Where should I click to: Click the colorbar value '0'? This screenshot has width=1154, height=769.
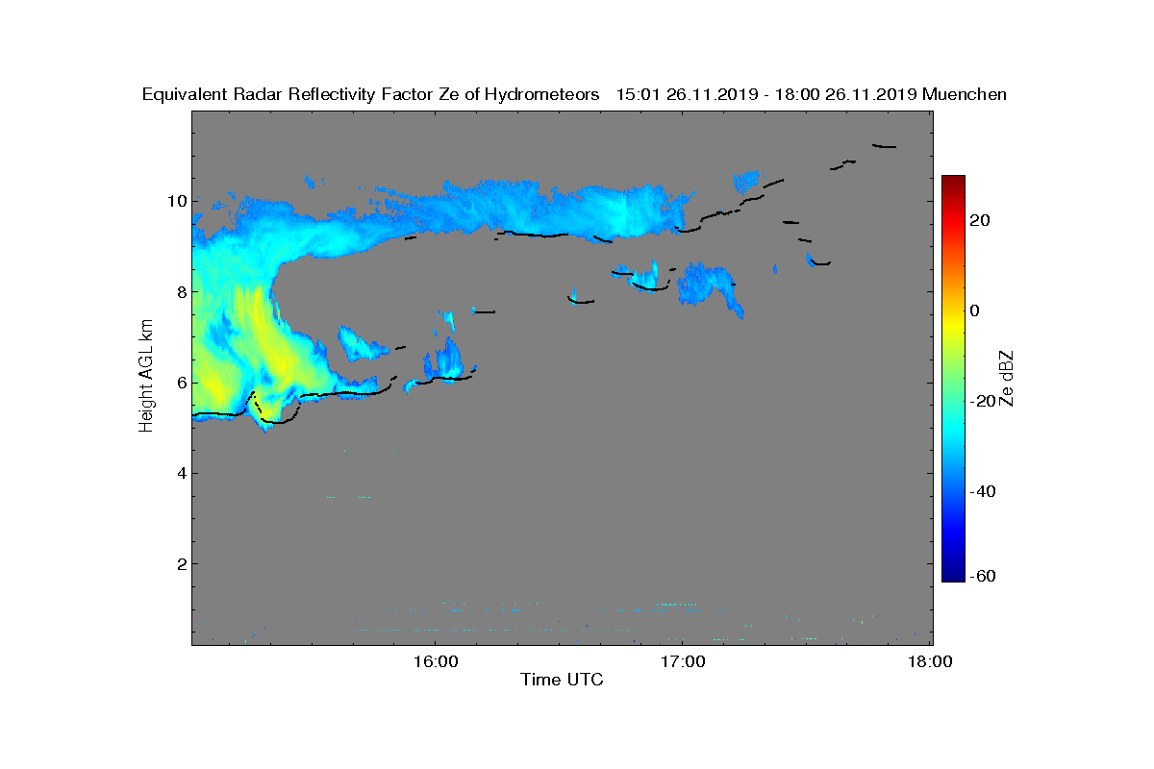[976, 310]
